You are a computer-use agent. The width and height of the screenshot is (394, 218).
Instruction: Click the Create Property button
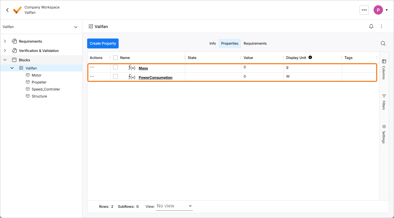coord(103,43)
